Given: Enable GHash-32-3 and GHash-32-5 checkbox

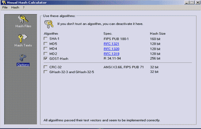Looking at the screenshot, I should 45,72.
